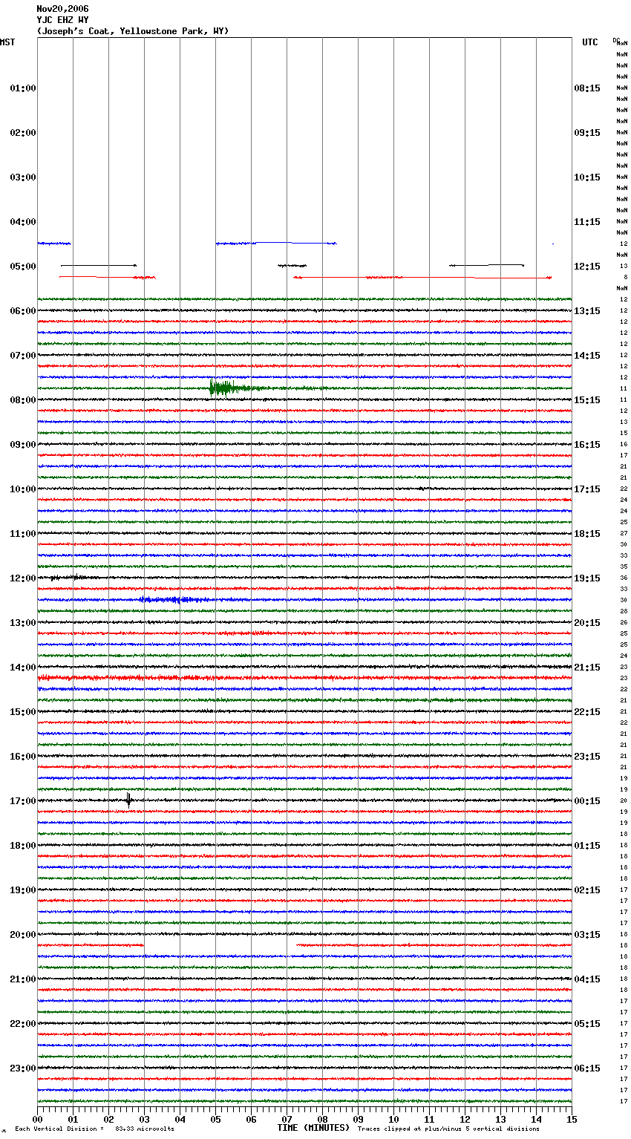Select the 20:00 MST time label
This screenshot has height=1139, width=631.
click(23, 935)
